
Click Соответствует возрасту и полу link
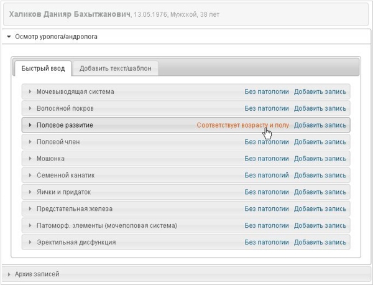[x=243, y=125]
